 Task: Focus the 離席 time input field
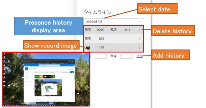coord(126,56)
